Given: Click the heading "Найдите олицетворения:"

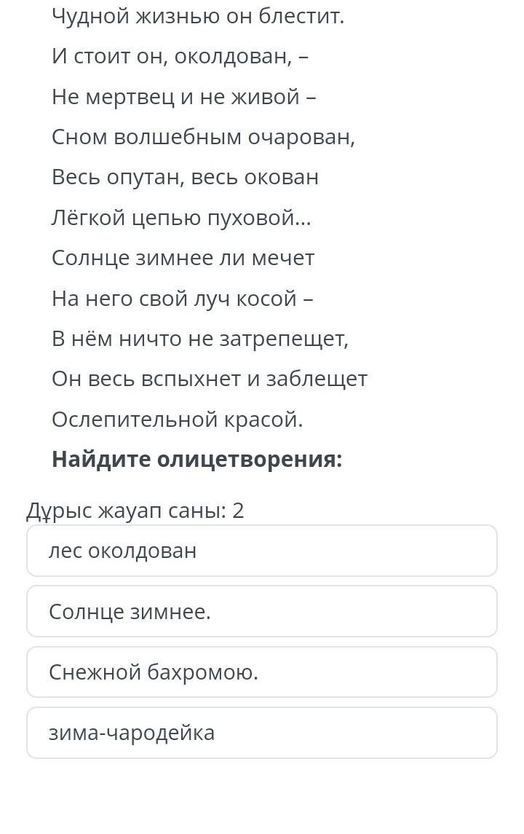Looking at the screenshot, I should click(x=197, y=458).
